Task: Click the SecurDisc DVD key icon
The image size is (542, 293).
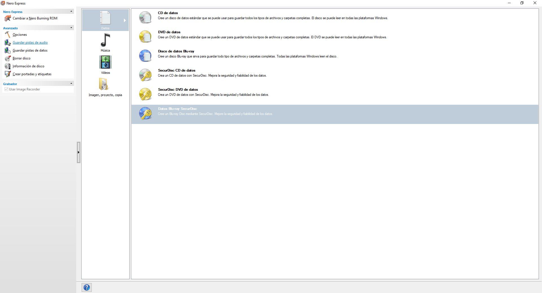Action: point(145,94)
